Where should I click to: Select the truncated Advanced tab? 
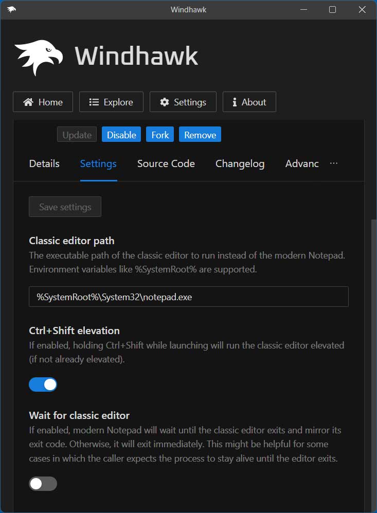pyautogui.click(x=302, y=163)
